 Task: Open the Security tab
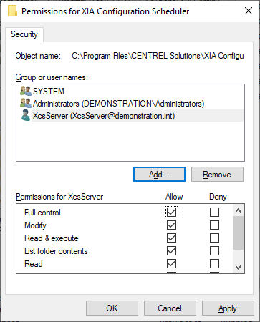[x=24, y=34]
